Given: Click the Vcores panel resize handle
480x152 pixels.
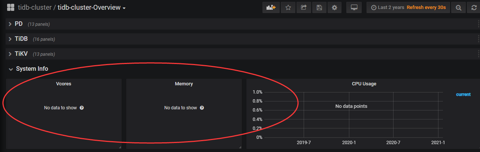Looking at the screenshot, I should click(120, 147).
